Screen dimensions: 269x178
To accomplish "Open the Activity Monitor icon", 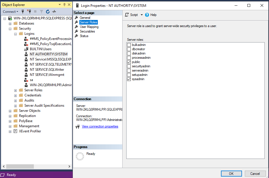I will coord(54,12).
